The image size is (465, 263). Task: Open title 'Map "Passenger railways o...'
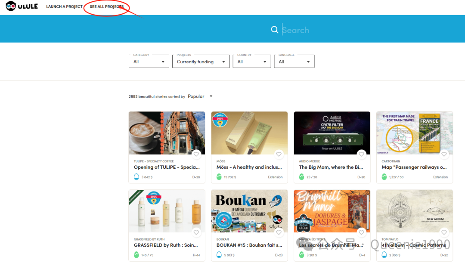[414, 167]
